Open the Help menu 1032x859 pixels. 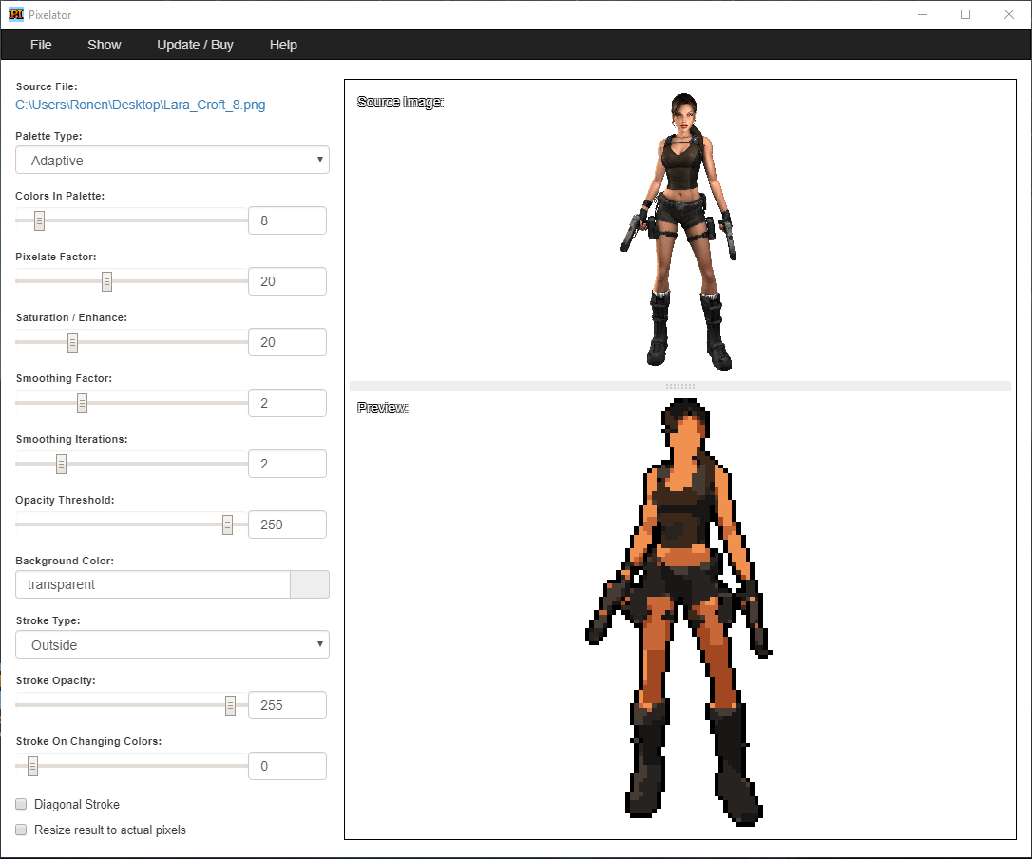(x=283, y=45)
